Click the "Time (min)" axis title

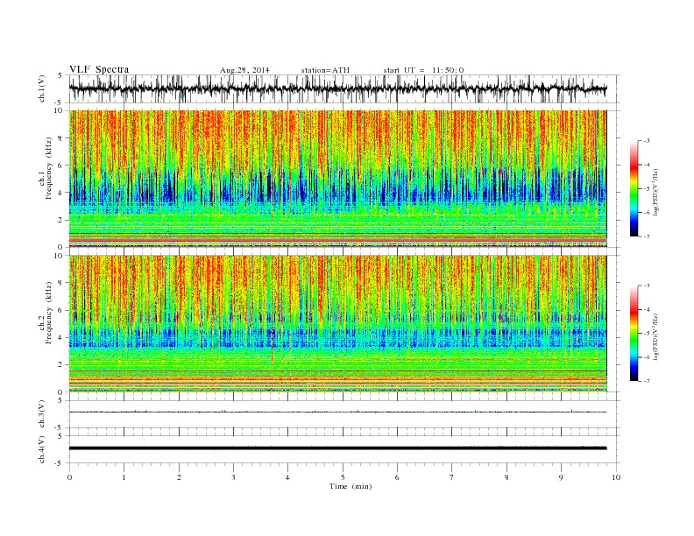351,486
